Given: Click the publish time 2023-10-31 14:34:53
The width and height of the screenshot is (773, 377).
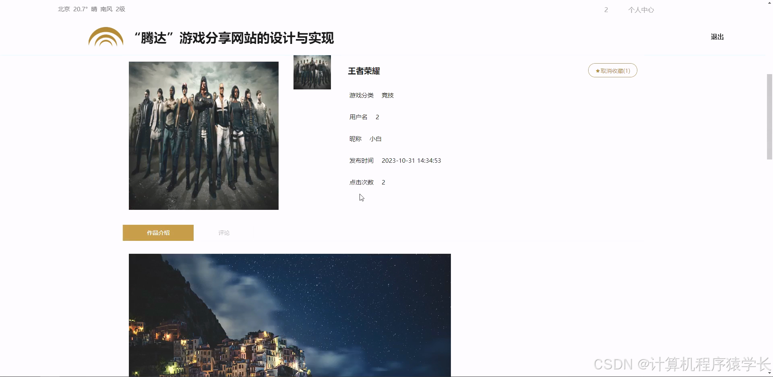Looking at the screenshot, I should click(411, 160).
